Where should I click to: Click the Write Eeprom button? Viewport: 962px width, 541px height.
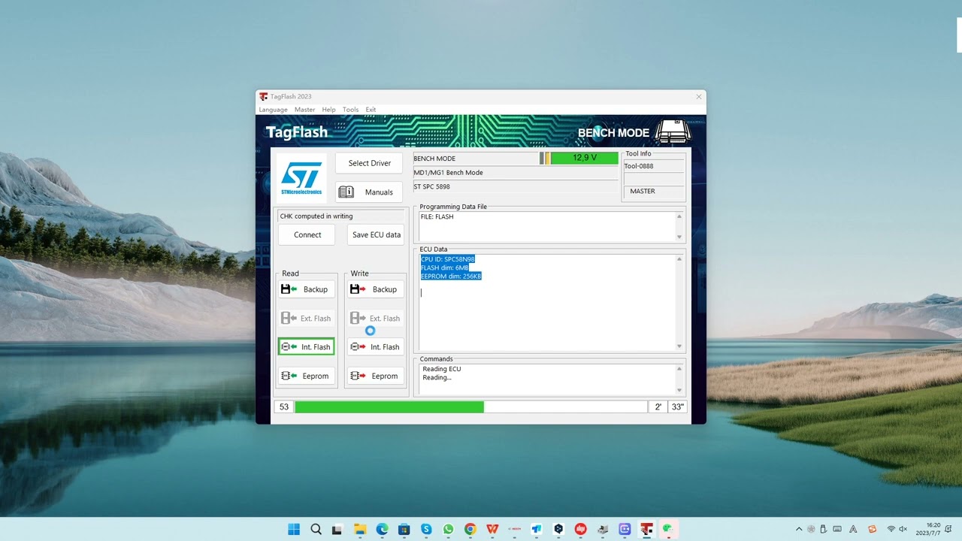point(375,376)
